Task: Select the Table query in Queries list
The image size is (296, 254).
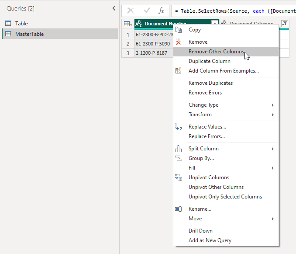Action: click(60, 23)
